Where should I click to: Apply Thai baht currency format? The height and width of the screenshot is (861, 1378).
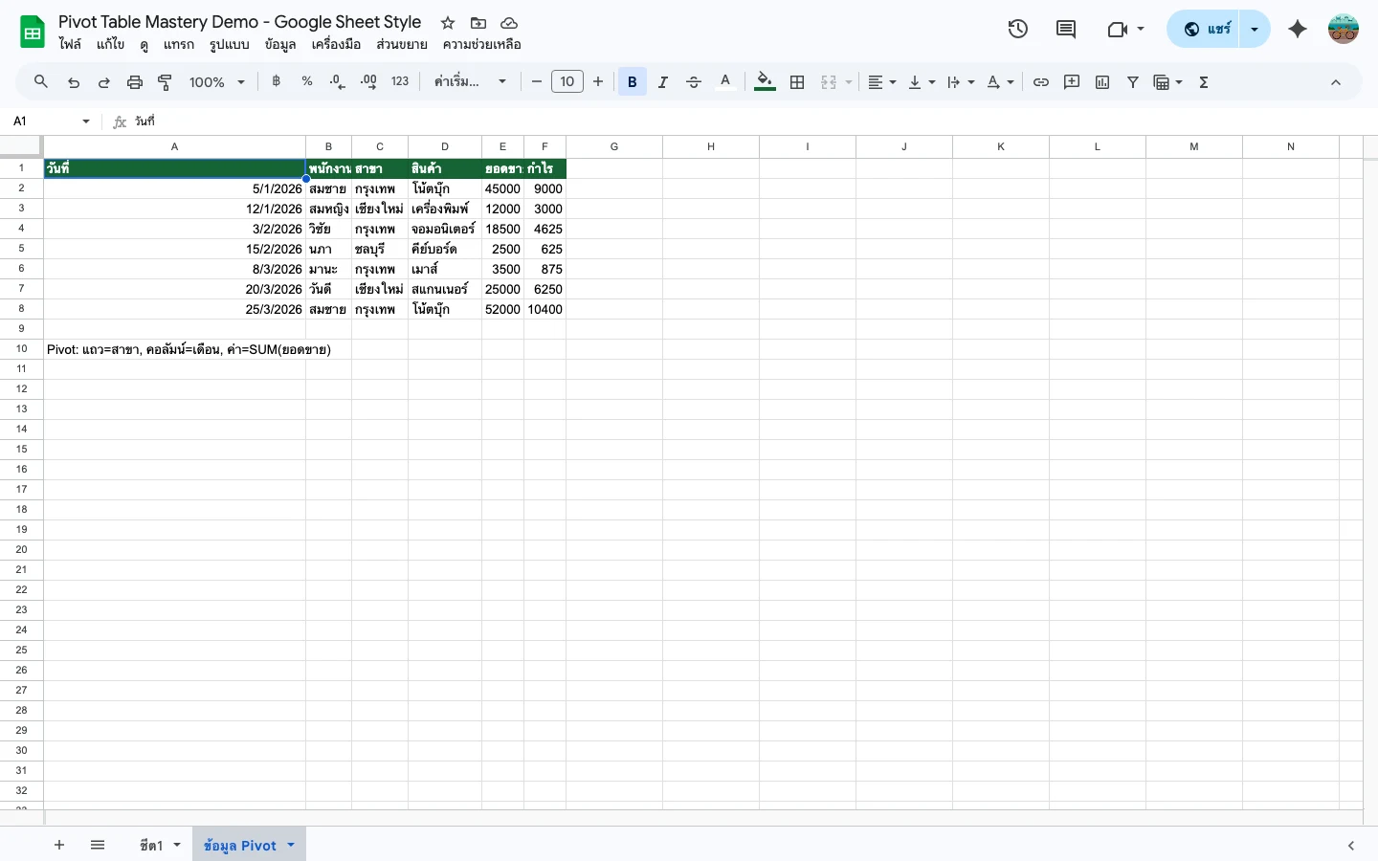coord(276,81)
